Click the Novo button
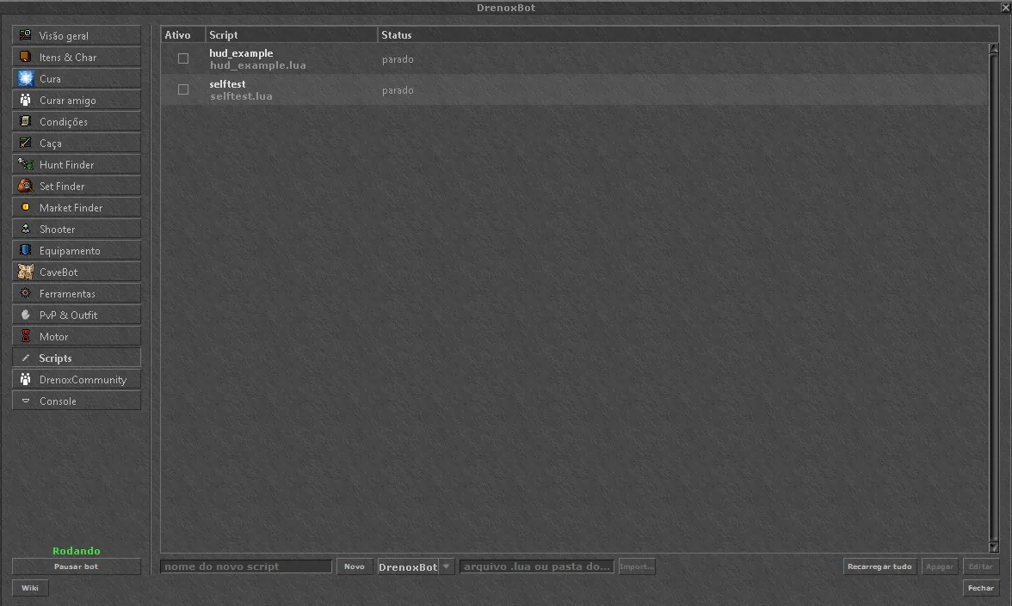The image size is (1012, 606). pyautogui.click(x=355, y=566)
